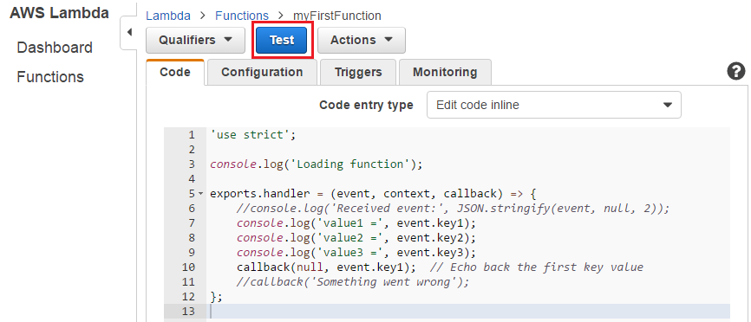Open the Triggers tab
Image resolution: width=751 pixels, height=322 pixels.
358,72
